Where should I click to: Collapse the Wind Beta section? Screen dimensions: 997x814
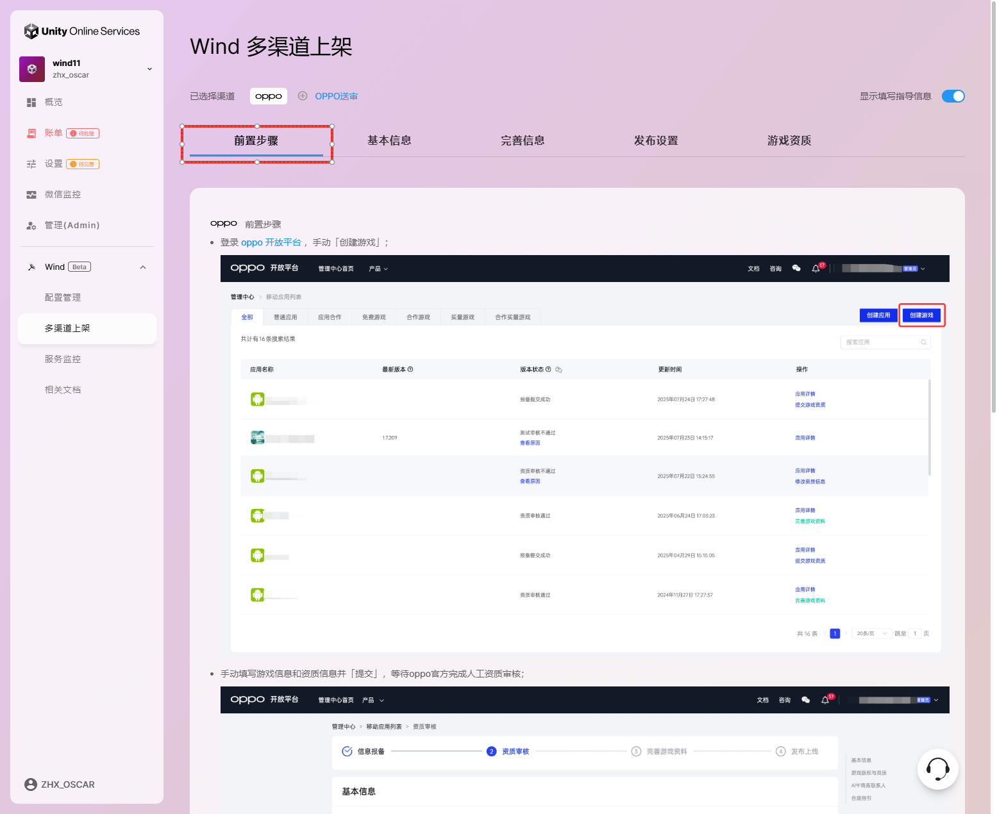pos(143,267)
